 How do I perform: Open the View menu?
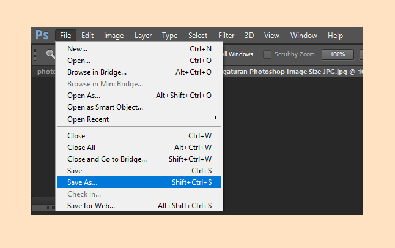click(x=271, y=36)
